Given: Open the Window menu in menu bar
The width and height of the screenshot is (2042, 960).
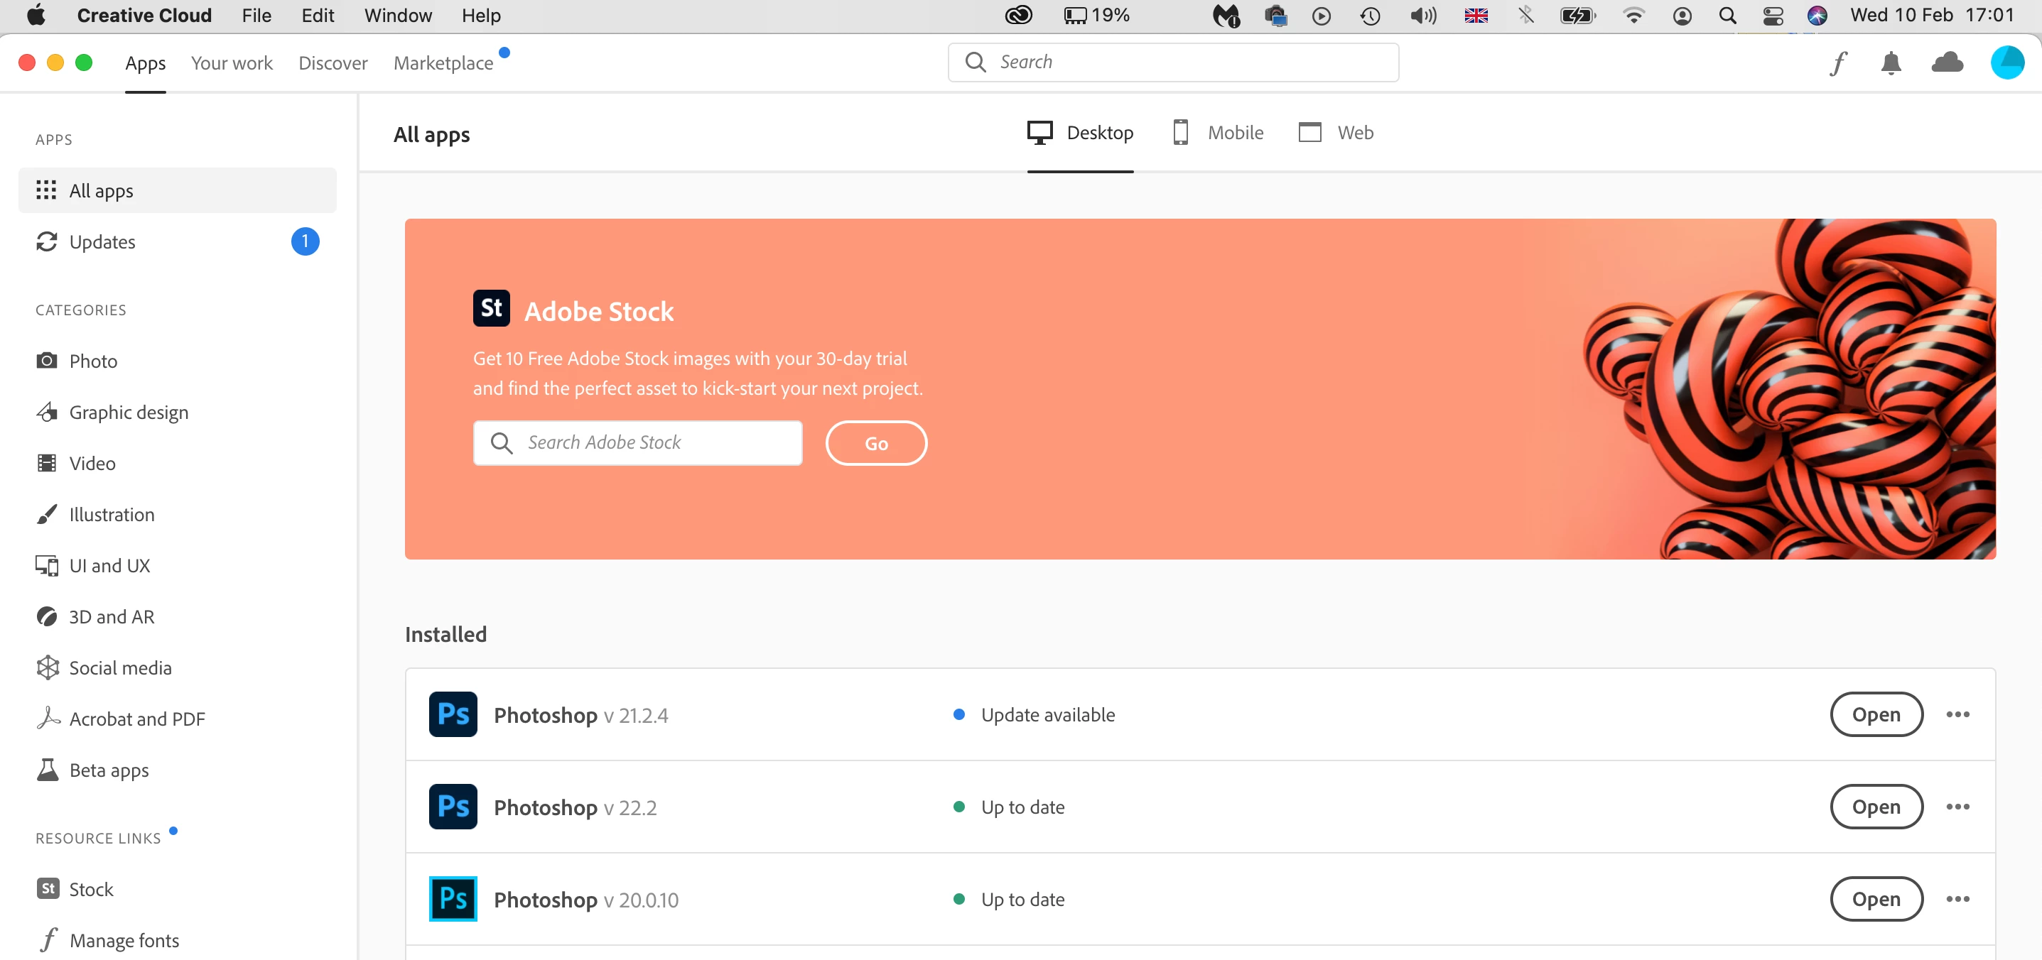Looking at the screenshot, I should tap(398, 15).
